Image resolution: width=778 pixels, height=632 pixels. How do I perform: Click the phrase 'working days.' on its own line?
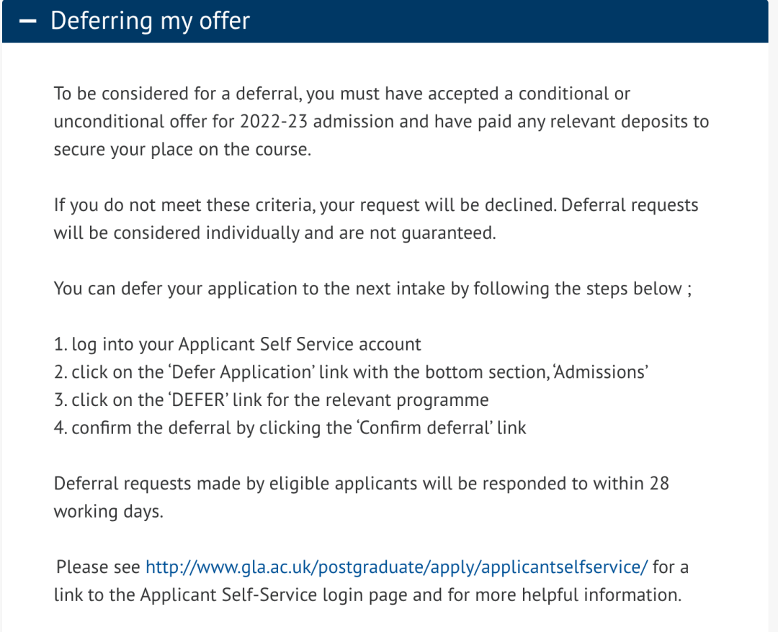click(109, 512)
